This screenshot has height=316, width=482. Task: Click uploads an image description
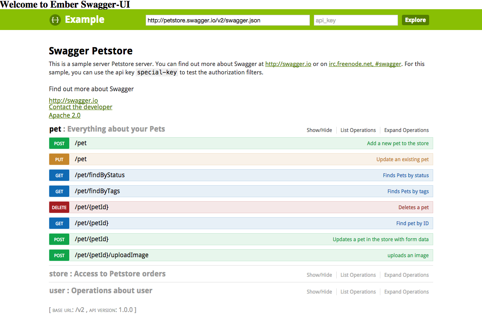click(408, 255)
